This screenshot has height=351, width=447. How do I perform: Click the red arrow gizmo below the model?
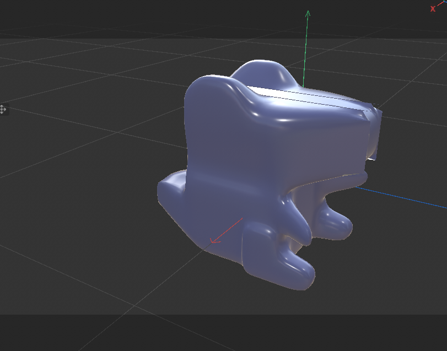226,231
